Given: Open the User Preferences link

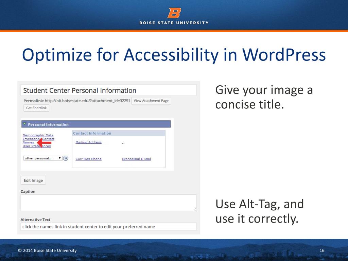Looking at the screenshot, I should 37,146.
